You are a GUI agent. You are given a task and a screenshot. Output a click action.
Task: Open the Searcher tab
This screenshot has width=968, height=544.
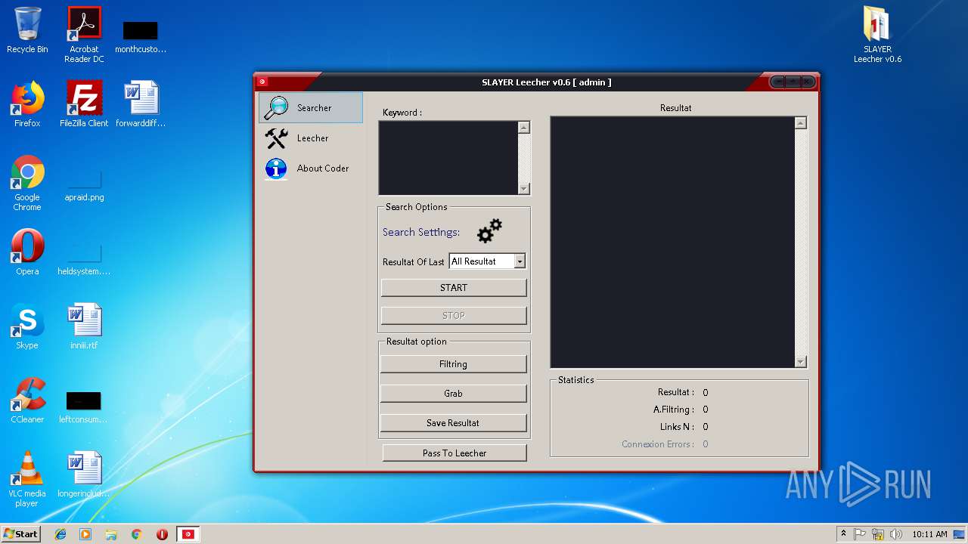point(311,107)
